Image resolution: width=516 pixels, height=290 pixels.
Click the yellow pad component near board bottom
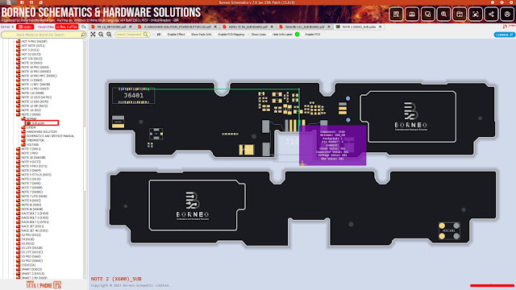pos(247,150)
